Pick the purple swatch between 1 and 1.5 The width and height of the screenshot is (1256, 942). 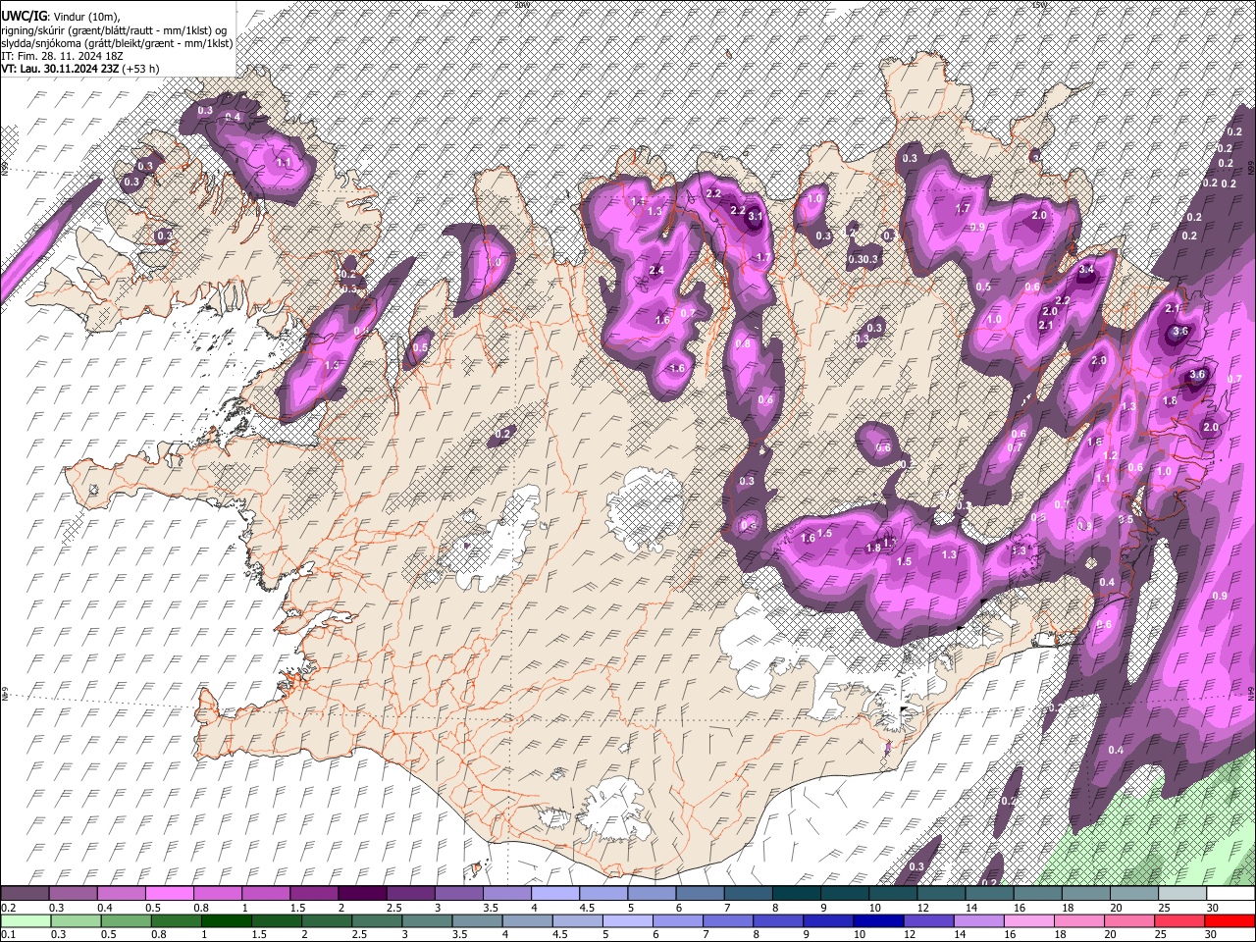pyautogui.click(x=266, y=894)
